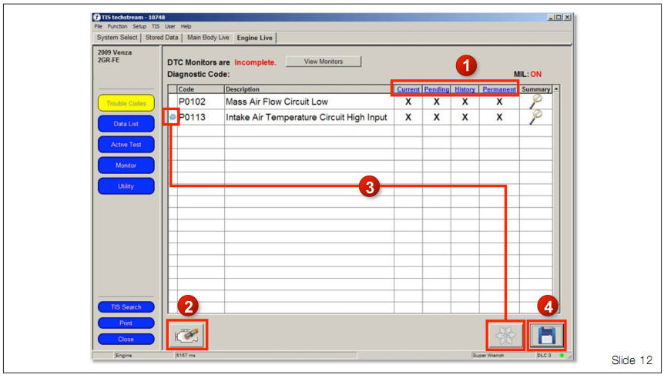Screen dimensions: 664x378
Task: Open the Data List
Action: 126,124
